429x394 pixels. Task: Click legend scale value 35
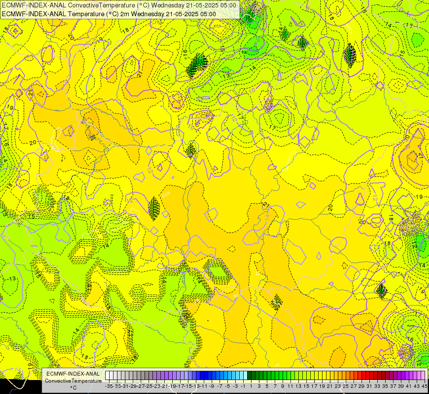tap(385, 386)
